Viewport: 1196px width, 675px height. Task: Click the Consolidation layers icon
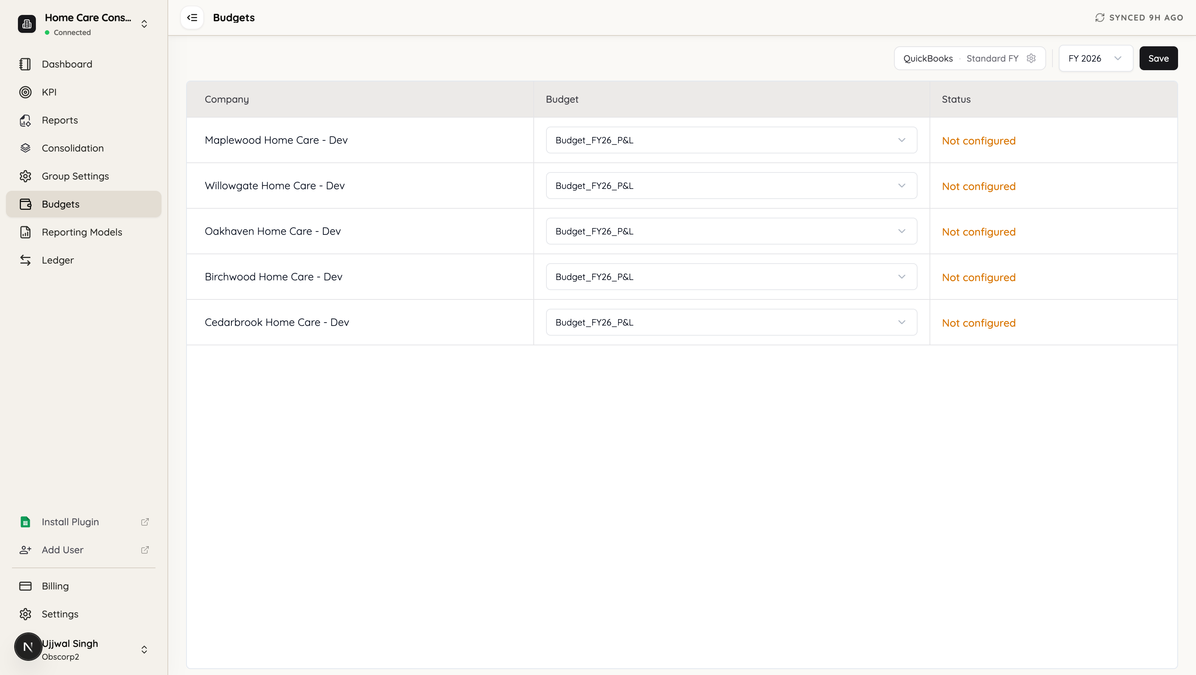tap(25, 148)
